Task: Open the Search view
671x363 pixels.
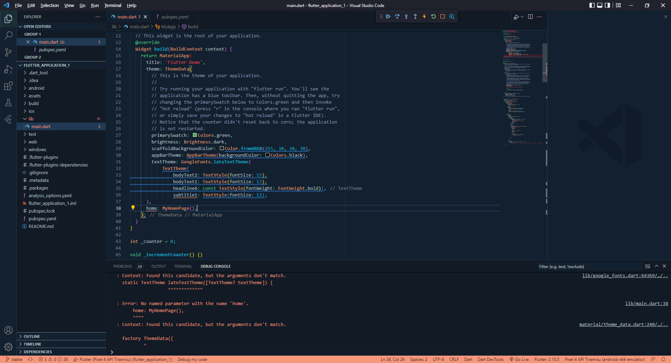Action: [x=8, y=36]
